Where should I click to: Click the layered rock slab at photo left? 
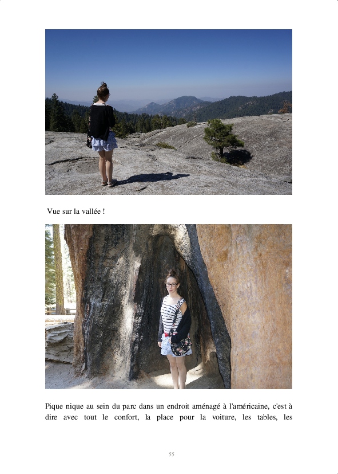point(59,342)
